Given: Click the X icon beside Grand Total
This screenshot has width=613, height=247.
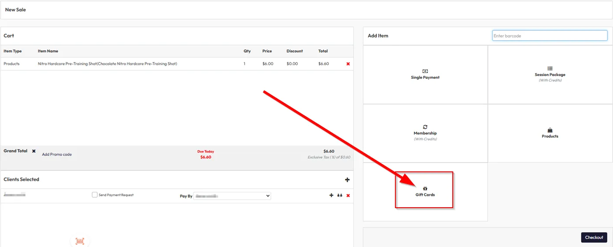Looking at the screenshot, I should (x=34, y=151).
